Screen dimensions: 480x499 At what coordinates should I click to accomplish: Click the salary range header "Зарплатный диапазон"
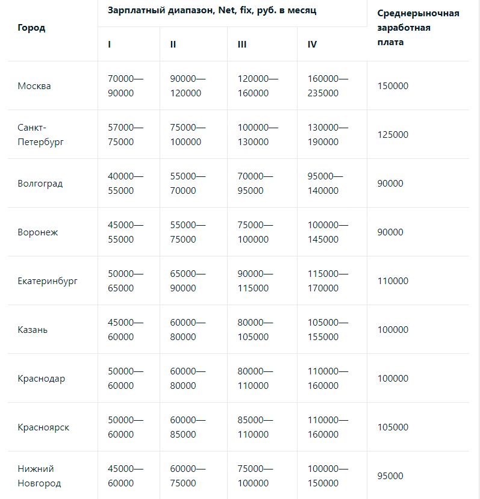point(212,11)
